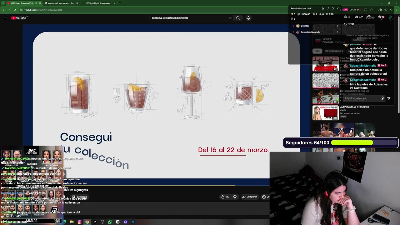Toggle lock on Resultados del LIVE panel

point(323,8)
